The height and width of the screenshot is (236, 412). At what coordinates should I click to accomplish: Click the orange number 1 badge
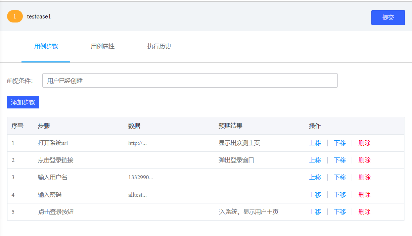[x=15, y=16]
